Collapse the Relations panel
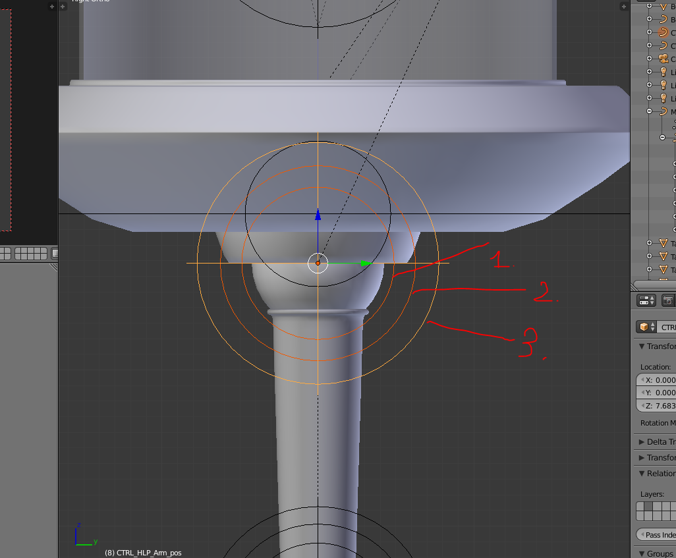This screenshot has width=676, height=558. click(642, 474)
